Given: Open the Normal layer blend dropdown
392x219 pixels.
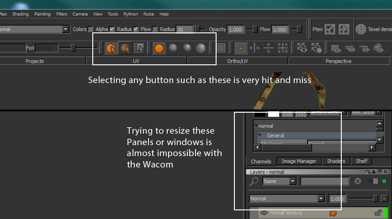Looking at the screenshot, I should (x=321, y=198).
